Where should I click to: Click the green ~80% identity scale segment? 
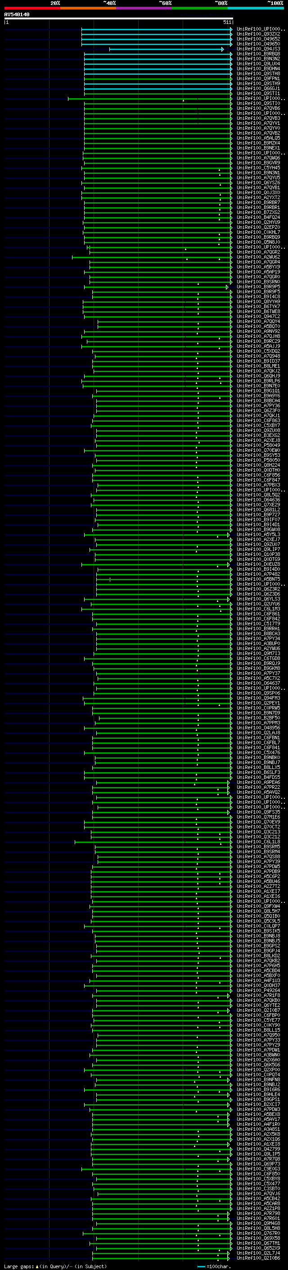tap(200, 8)
